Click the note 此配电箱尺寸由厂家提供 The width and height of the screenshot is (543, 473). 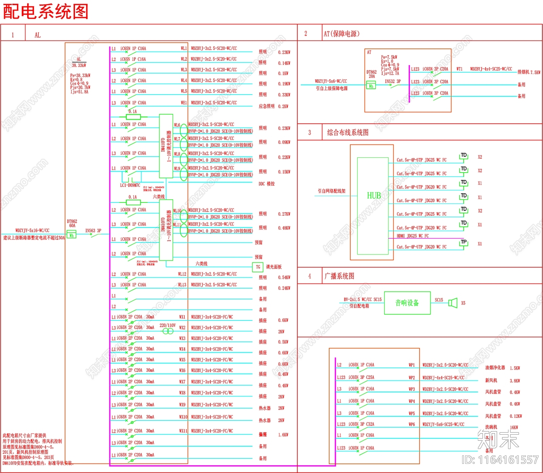click(x=24, y=435)
